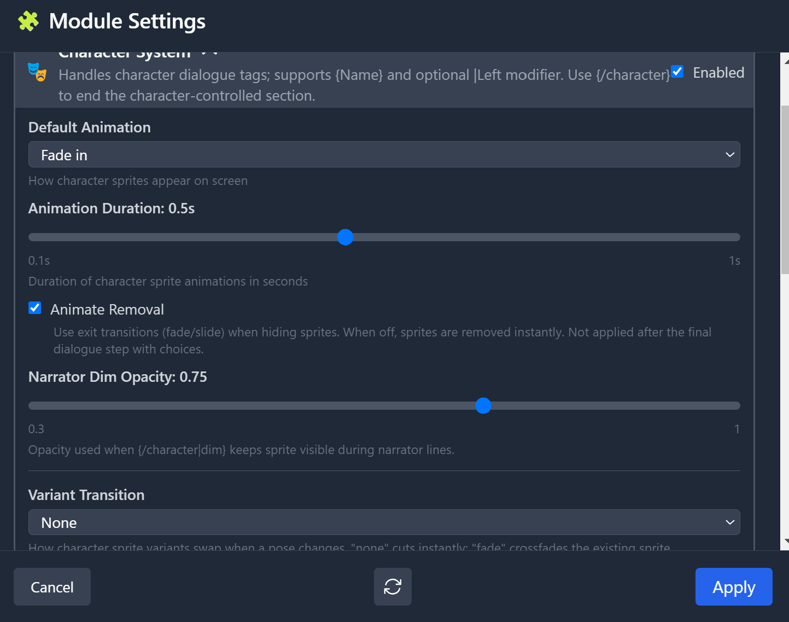789x622 pixels.
Task: Uncheck the Enabled checkbox for Character System
Action: tap(677, 72)
